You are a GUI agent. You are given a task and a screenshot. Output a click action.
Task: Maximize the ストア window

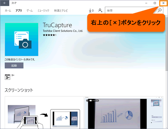point(155,3)
